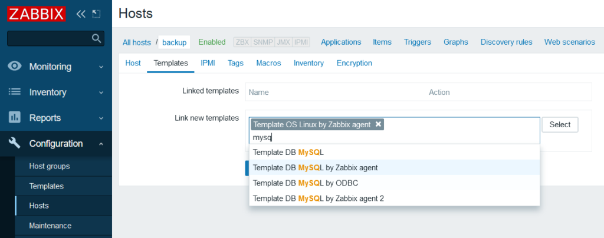This screenshot has height=238, width=604.
Task: Remove Template OS Linux by Zabbix agent tag
Action: (378, 124)
